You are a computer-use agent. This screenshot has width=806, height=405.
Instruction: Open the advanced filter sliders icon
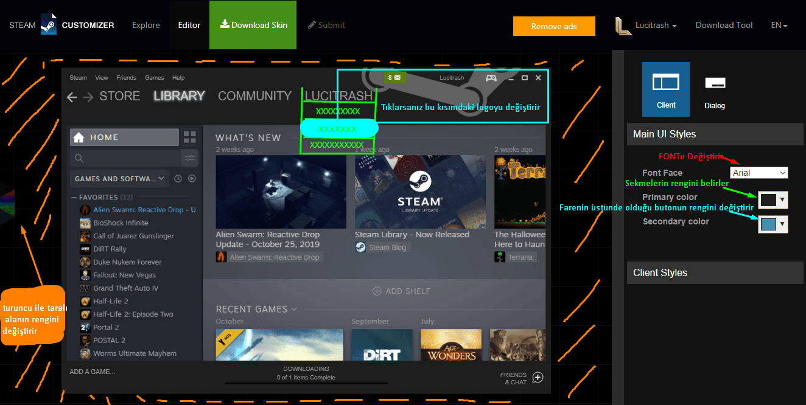tap(190, 158)
